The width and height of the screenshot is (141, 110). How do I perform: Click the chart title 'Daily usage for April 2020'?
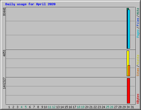click(x=30, y=4)
